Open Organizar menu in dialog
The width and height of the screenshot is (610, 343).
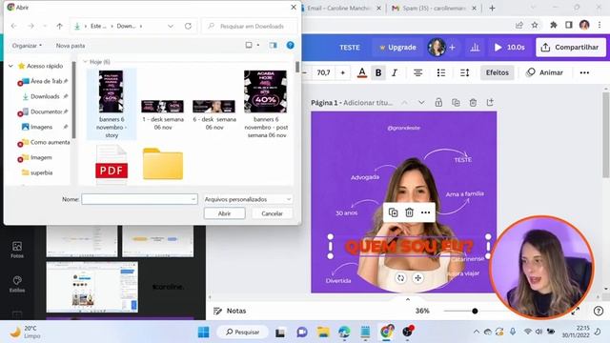coord(27,46)
